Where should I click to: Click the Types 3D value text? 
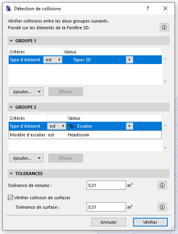pos(82,60)
